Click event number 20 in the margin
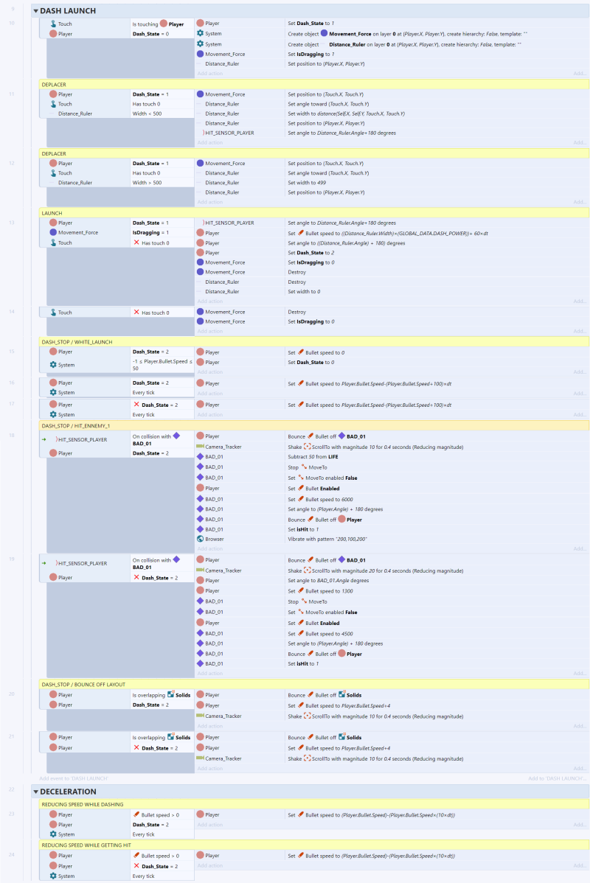The width and height of the screenshot is (590, 883). pos(12,694)
